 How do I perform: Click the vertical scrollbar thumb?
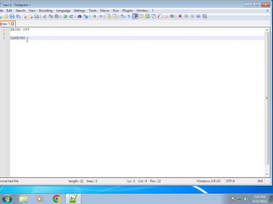point(267,98)
